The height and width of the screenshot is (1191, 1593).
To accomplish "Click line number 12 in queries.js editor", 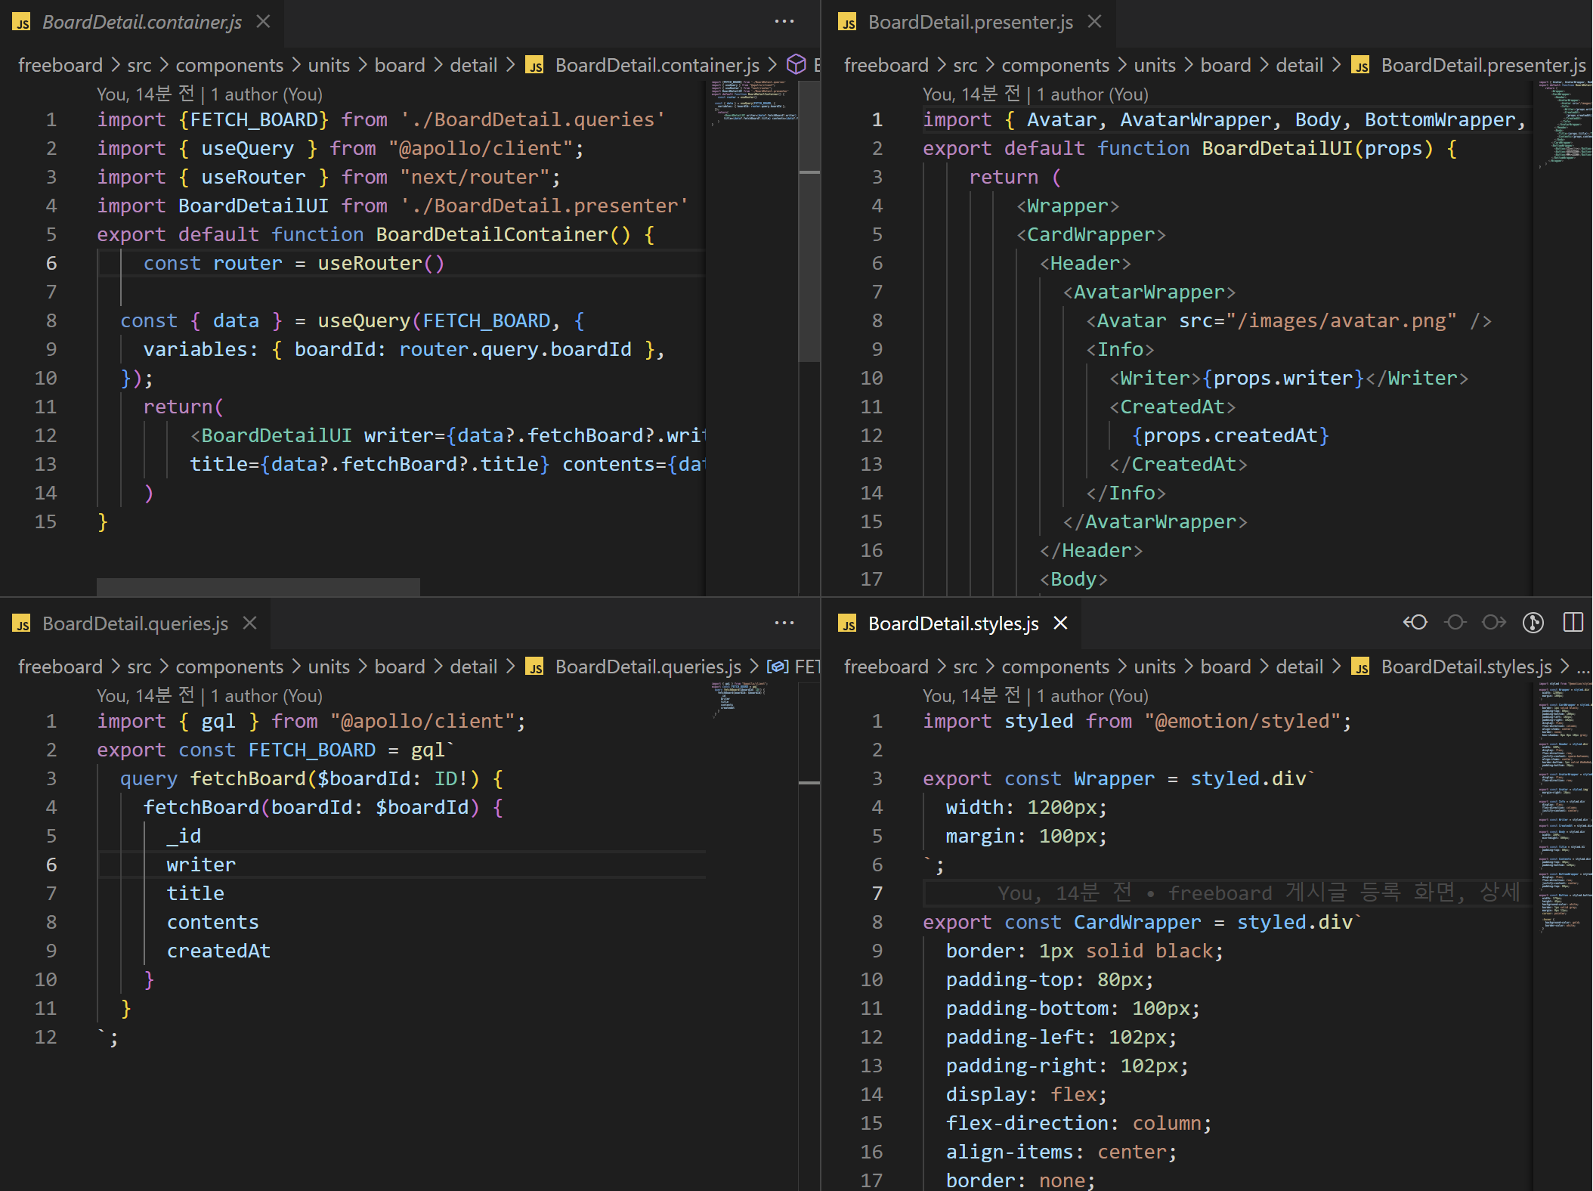I will (45, 1037).
